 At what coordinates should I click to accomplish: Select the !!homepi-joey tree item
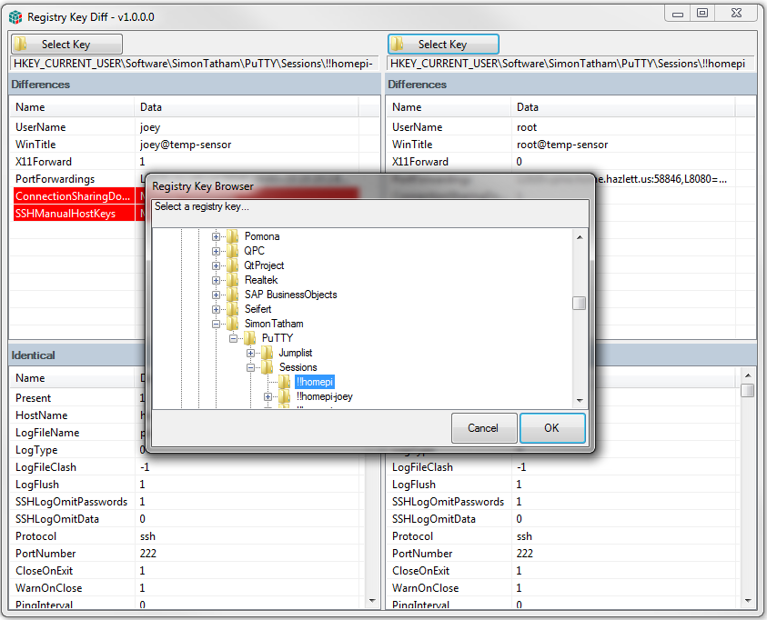coord(324,396)
